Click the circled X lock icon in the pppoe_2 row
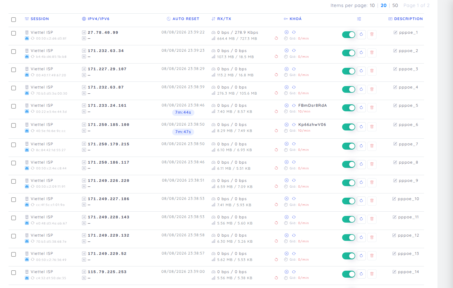 point(286,50)
